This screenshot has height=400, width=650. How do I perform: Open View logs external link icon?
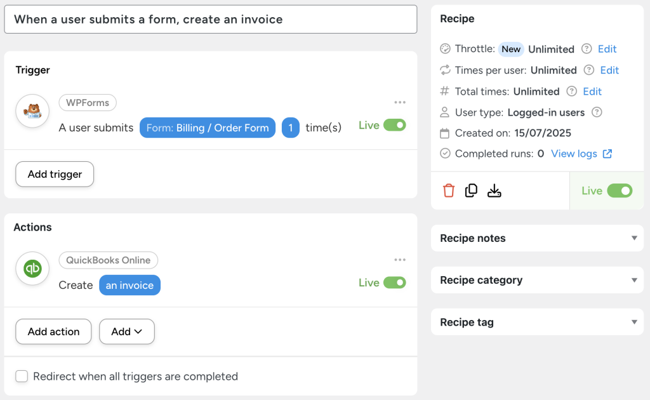(x=609, y=154)
